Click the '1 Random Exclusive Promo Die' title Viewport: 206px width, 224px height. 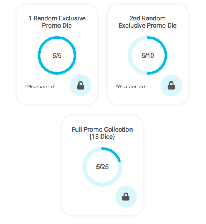pos(57,22)
